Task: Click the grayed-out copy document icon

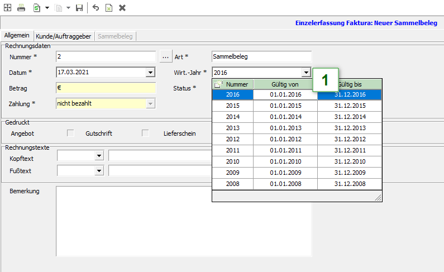Action: tap(58, 8)
